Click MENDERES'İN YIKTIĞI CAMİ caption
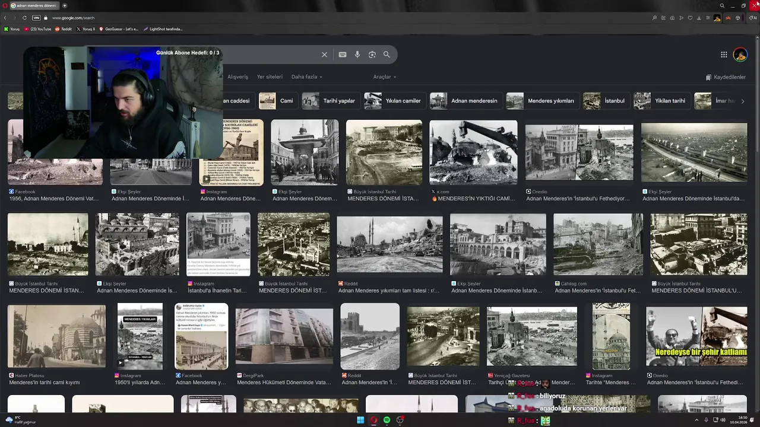This screenshot has width=760, height=427. tap(473, 199)
